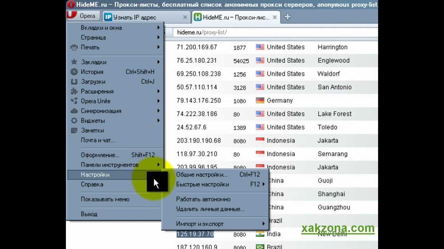This screenshot has height=249, width=444.
Task: Open История from the Opera menu
Action: [x=115, y=72]
